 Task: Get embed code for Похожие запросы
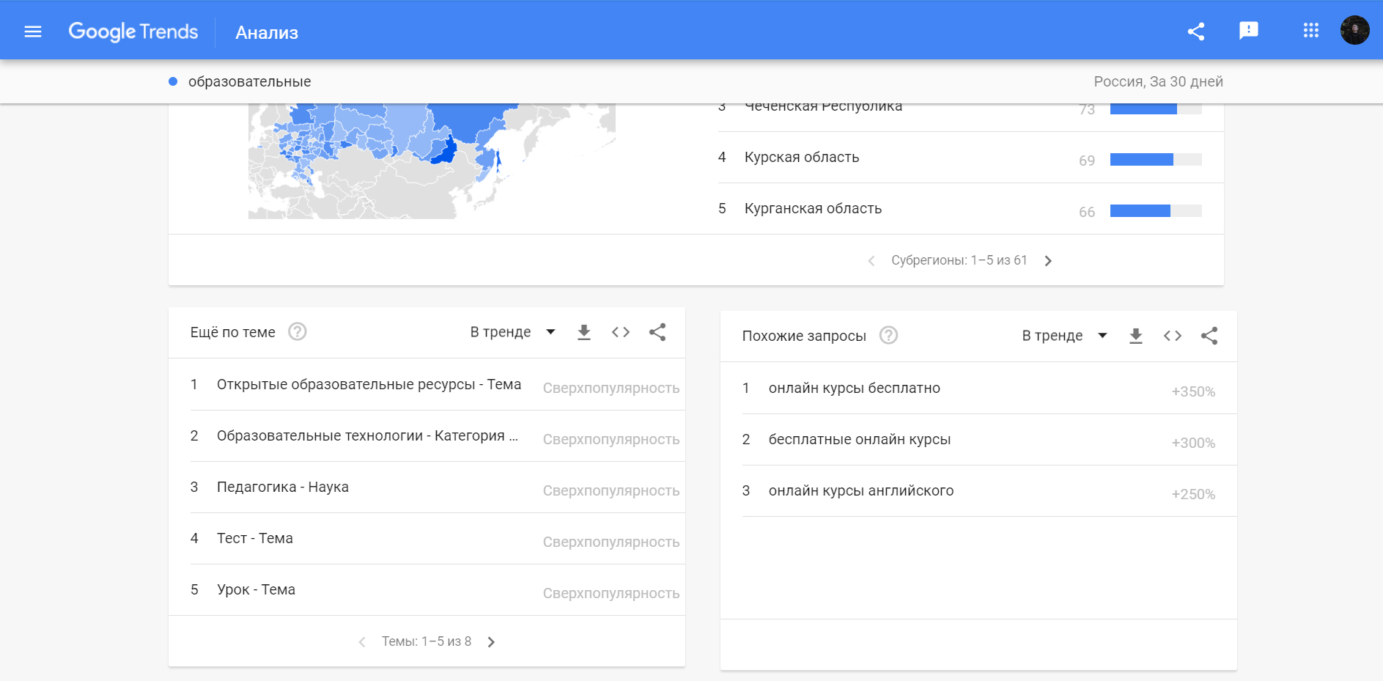1173,336
